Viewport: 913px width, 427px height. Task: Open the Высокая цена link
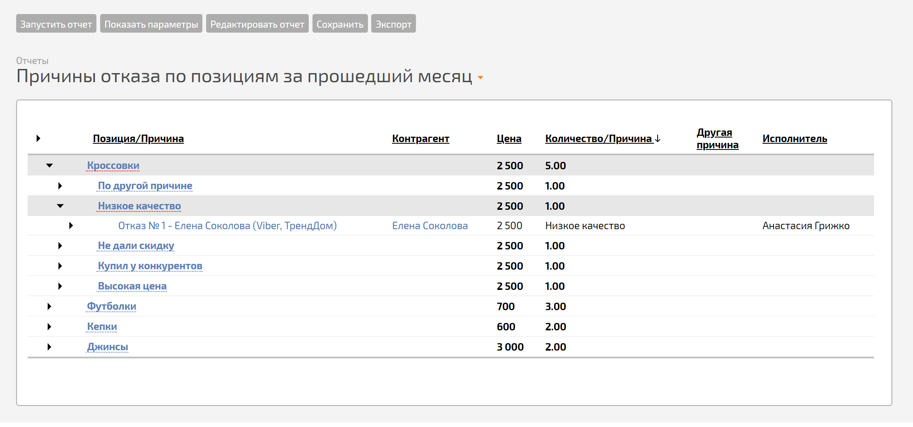coord(132,287)
